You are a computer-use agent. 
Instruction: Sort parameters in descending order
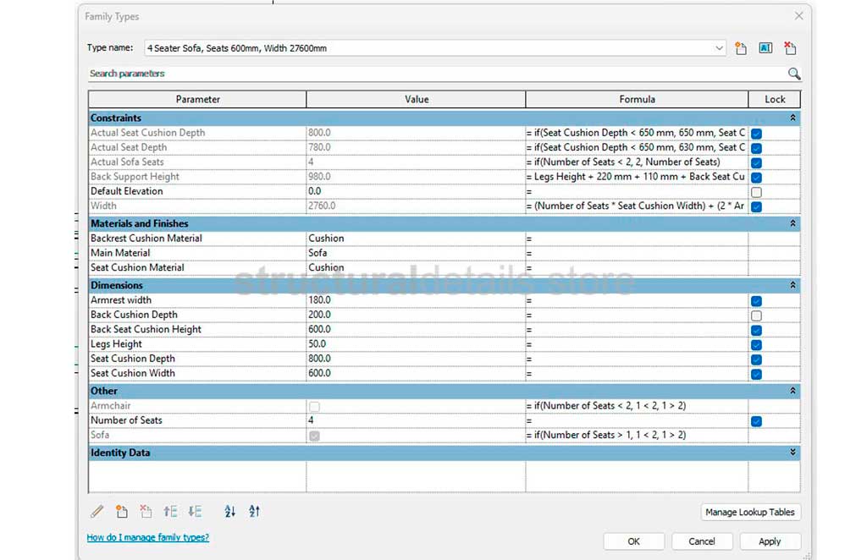click(x=254, y=511)
